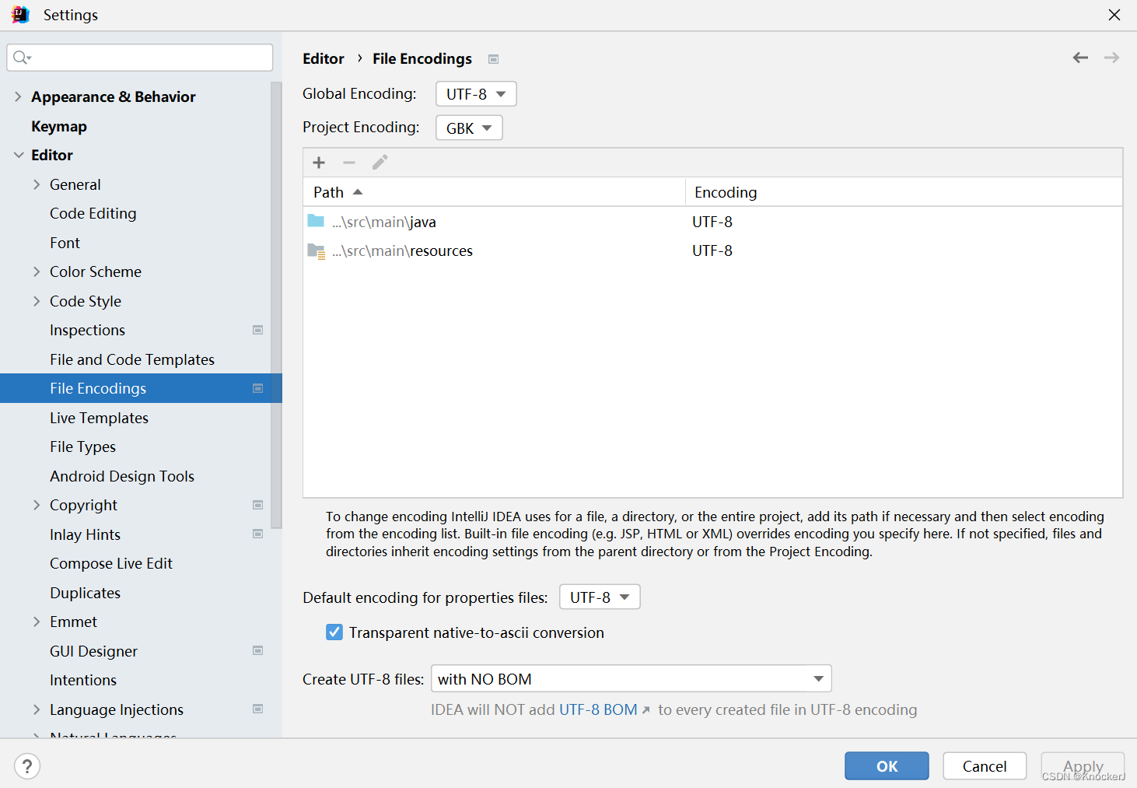Image resolution: width=1137 pixels, height=788 pixels.
Task: Open the Project Encoding GBK dropdown
Action: point(469,128)
